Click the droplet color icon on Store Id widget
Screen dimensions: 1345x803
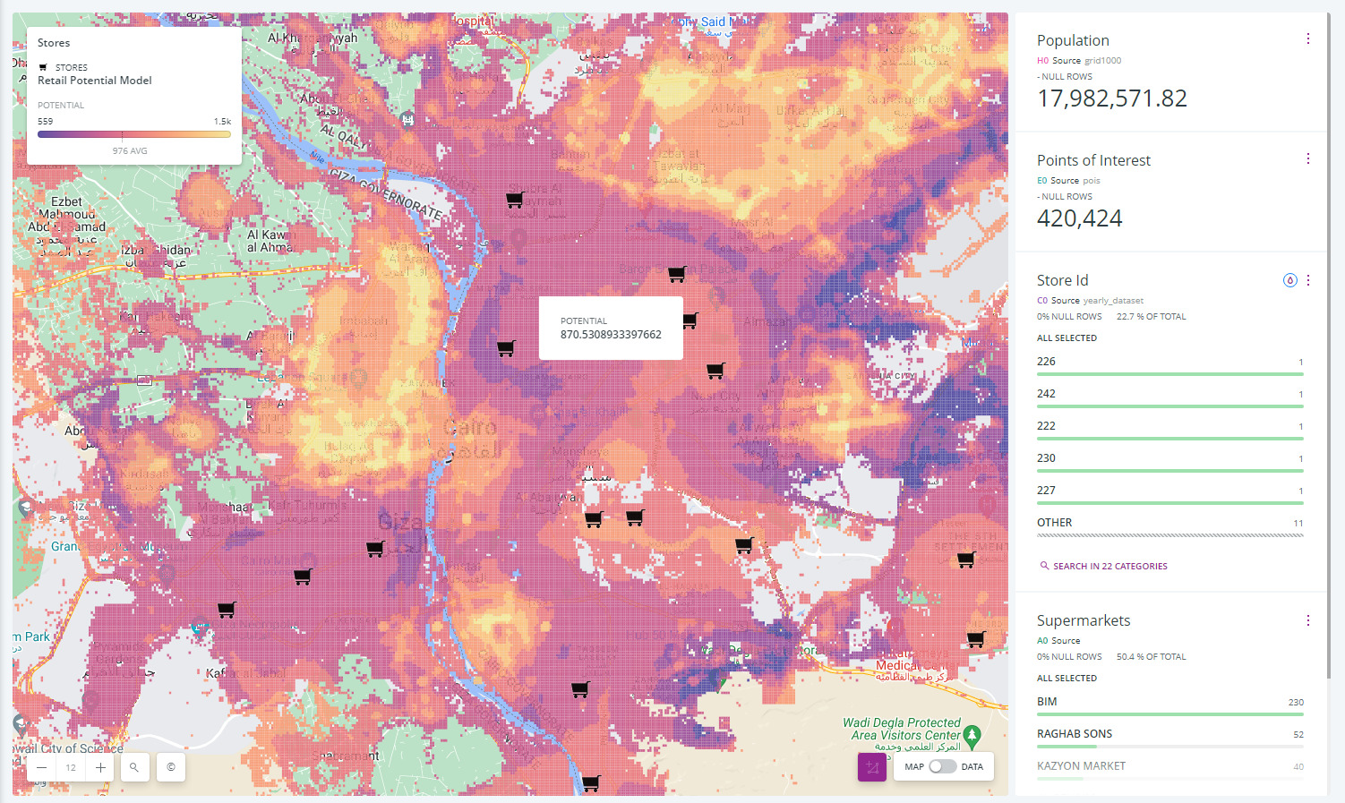click(1289, 279)
